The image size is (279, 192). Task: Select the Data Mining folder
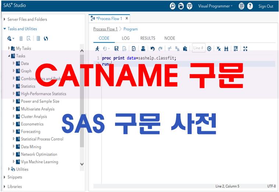click(x=28, y=147)
